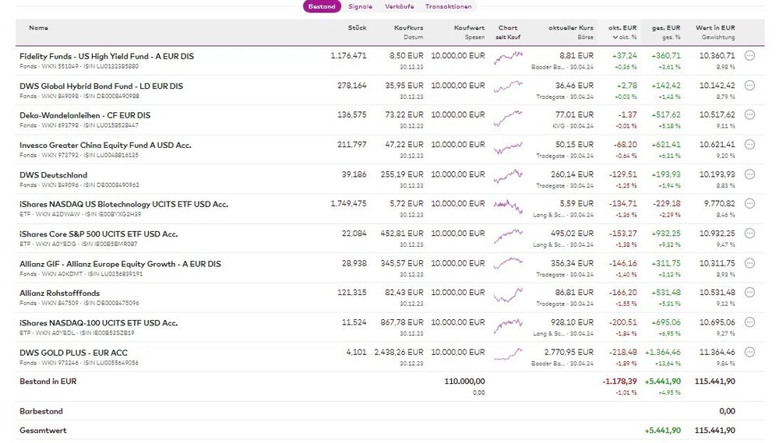Open the iShares NASDAQ US Biotechnology ETF link
Image resolution: width=779 pixels, height=443 pixels.
(x=124, y=204)
